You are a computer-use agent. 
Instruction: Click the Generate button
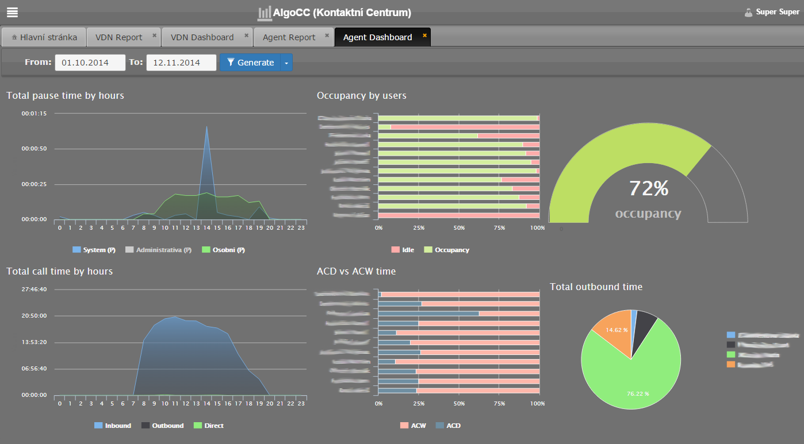(250, 63)
